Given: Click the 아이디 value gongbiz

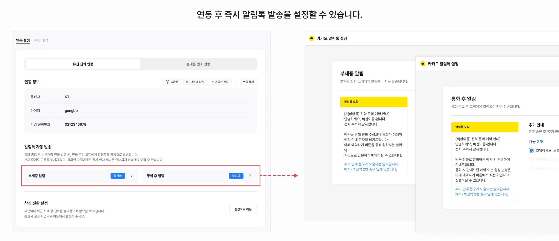Looking at the screenshot, I should click(x=72, y=111).
